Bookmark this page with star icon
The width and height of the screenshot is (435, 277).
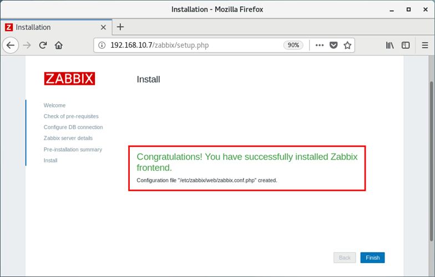coord(347,45)
